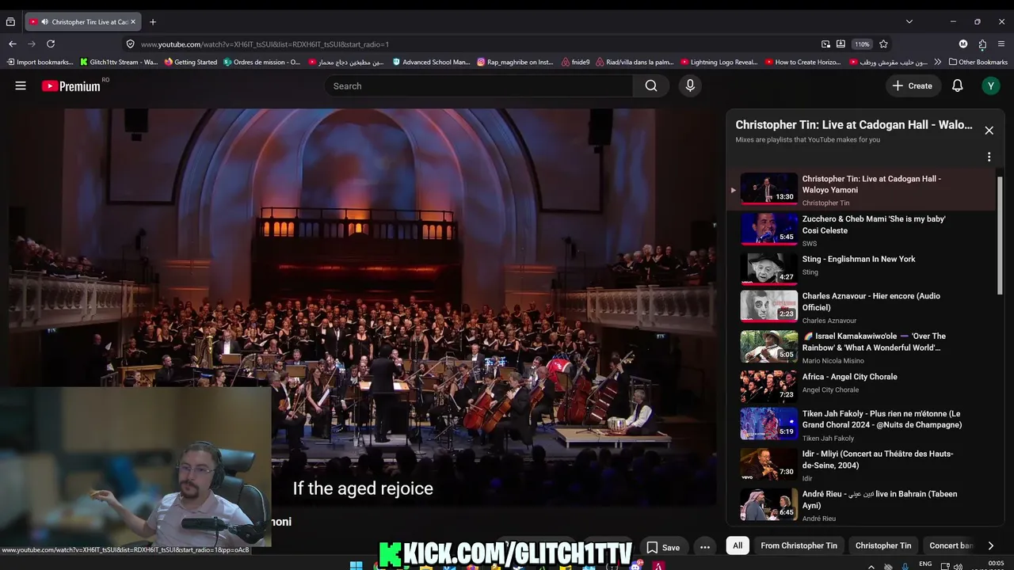Open playlist panel three-dot options
Viewport: 1014px width, 570px height.
(989, 157)
